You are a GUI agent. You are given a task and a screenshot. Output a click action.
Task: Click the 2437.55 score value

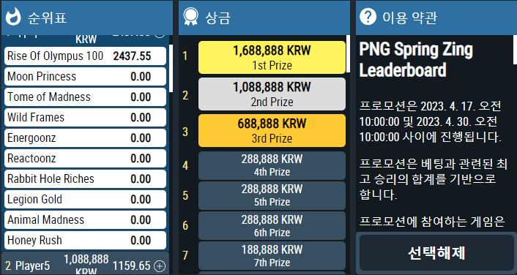coord(132,56)
